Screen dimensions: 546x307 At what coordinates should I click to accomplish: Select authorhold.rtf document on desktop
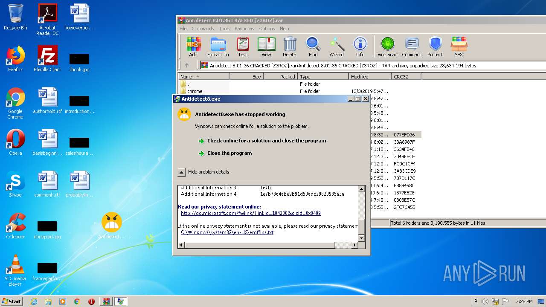point(47,101)
